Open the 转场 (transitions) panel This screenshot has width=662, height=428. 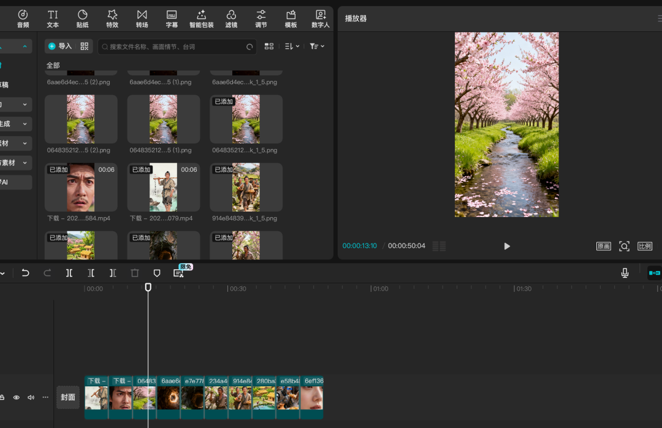coord(142,18)
